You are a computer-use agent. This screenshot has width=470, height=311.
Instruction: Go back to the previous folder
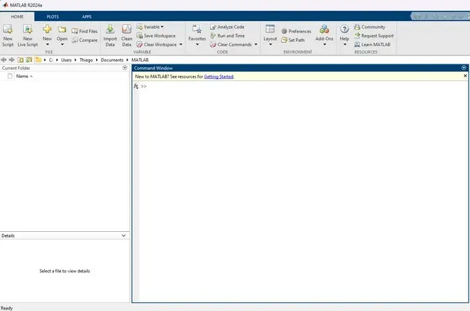point(4,60)
